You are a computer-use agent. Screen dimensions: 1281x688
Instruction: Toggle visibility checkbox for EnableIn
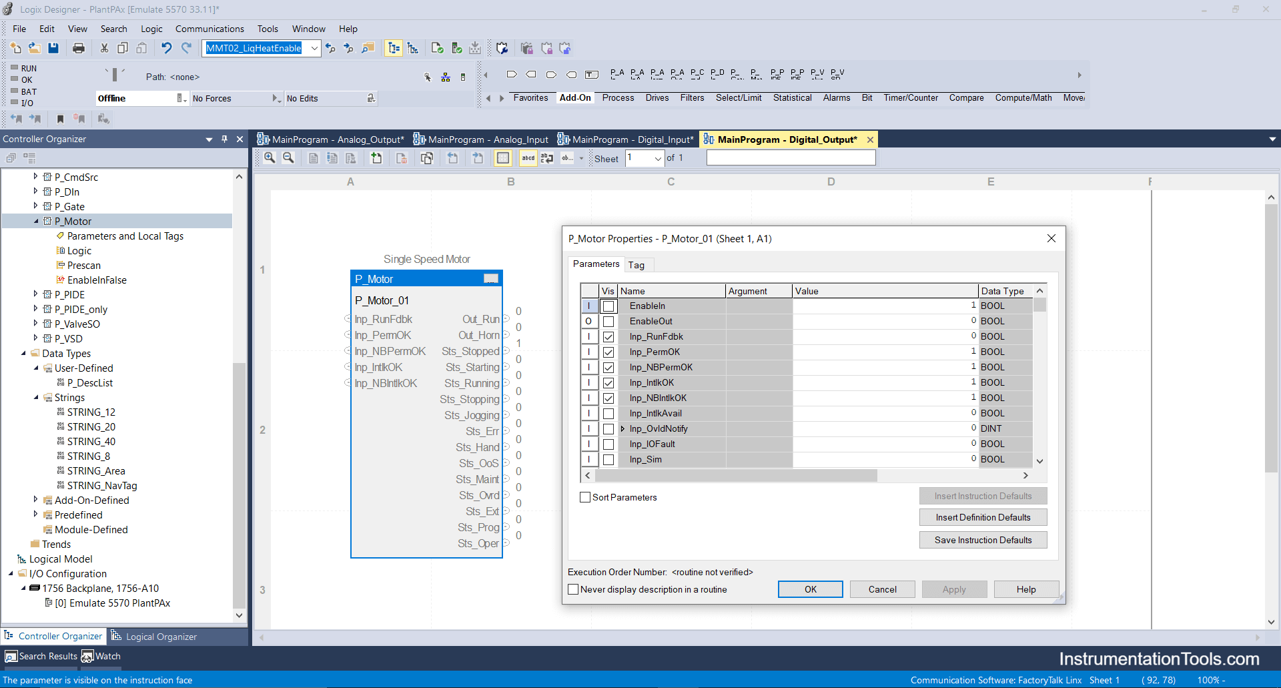608,306
